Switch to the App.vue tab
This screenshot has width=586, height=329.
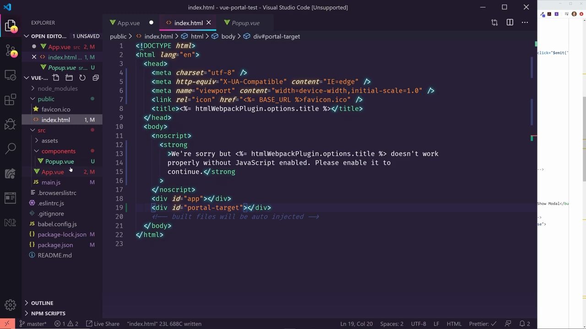coord(129,23)
